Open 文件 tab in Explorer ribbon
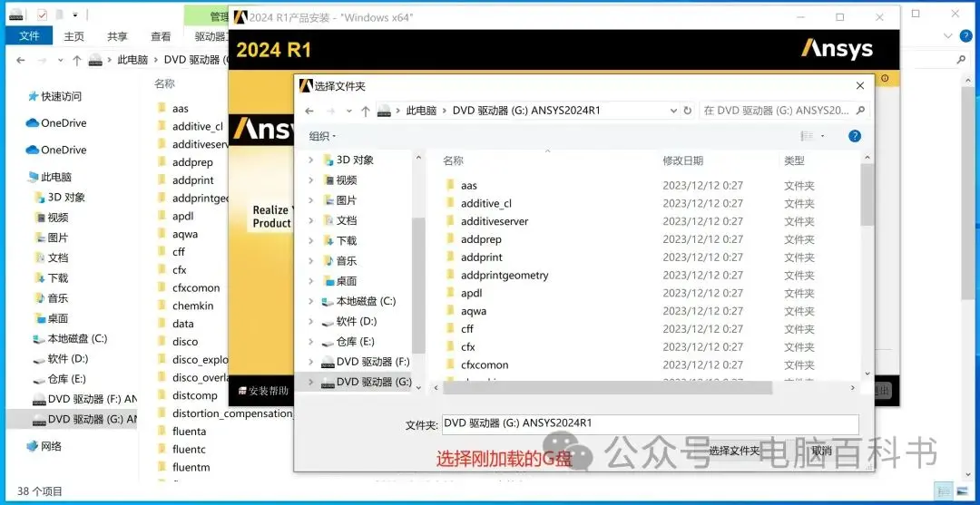 [29, 36]
